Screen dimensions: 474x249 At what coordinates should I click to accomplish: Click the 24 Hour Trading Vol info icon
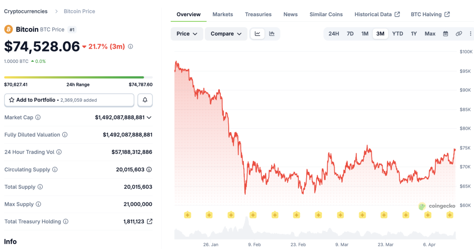(59, 152)
